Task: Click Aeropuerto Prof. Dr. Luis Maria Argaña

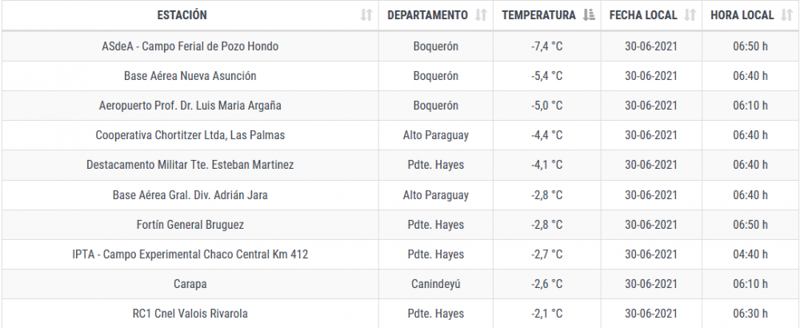Action: (190, 106)
